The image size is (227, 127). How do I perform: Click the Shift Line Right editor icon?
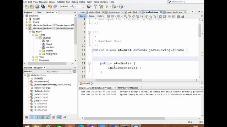(164, 16)
